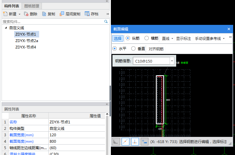Expand toolbar overflow in component list panel
Screen dimensions: 235x155
[107, 14]
